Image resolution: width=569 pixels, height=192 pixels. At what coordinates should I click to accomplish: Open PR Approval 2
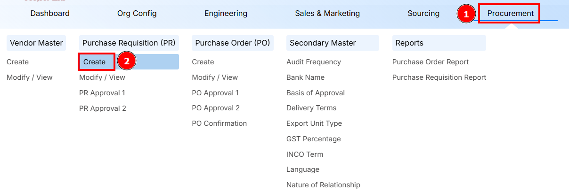[x=102, y=108]
